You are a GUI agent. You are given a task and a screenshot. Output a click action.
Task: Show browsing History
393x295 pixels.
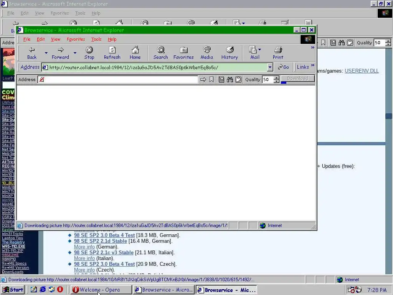pyautogui.click(x=230, y=53)
